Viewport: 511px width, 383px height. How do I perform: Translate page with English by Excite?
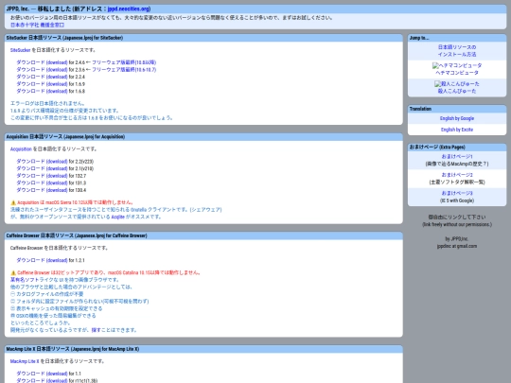coord(457,130)
